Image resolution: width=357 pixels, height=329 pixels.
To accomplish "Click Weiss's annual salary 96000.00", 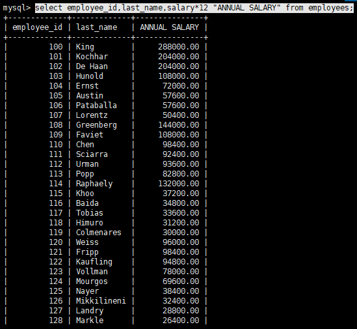I will [x=181, y=242].
